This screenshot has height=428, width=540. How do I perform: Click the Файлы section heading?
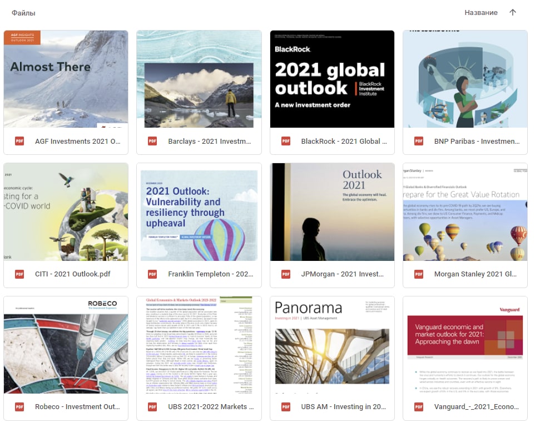[23, 13]
